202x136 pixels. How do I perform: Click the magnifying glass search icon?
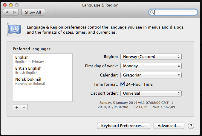[152, 12]
